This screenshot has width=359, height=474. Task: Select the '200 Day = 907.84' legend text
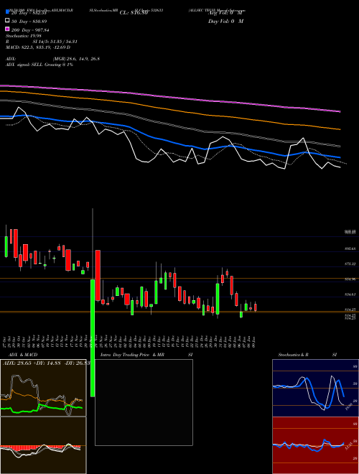point(31,30)
